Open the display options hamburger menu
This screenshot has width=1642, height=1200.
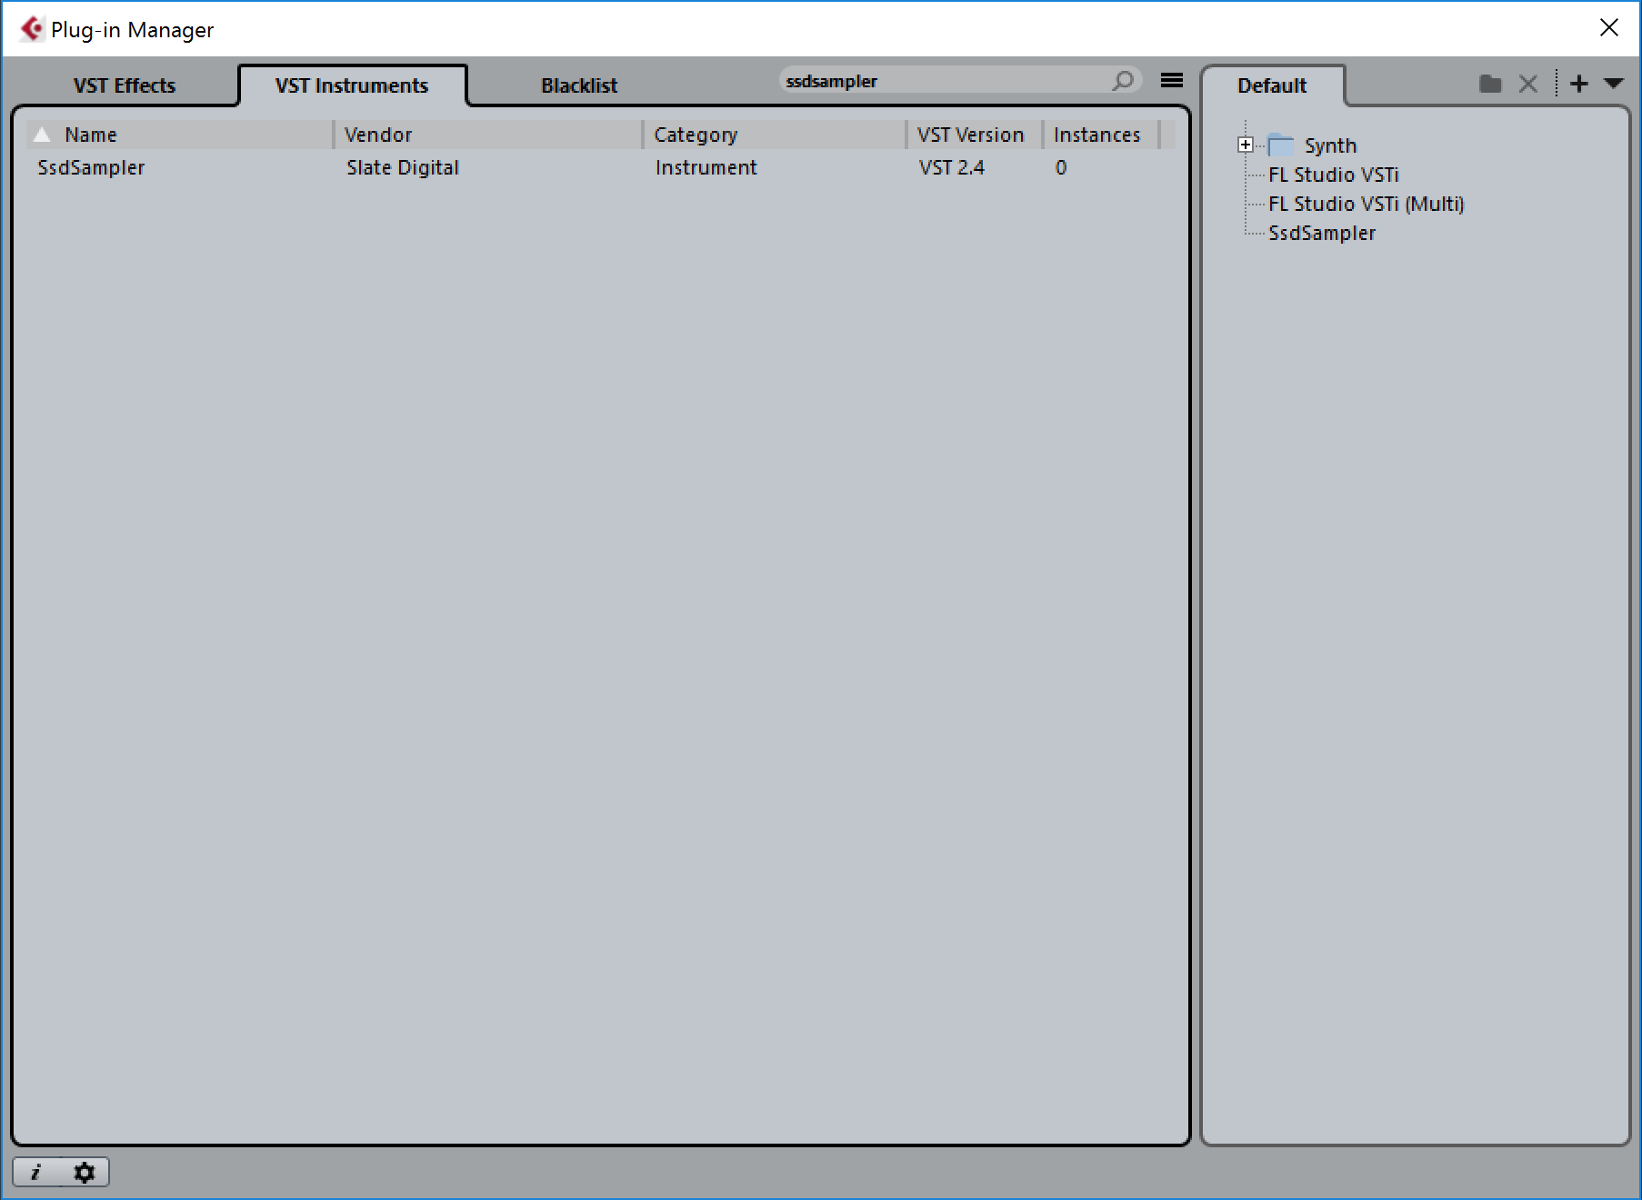coord(1172,81)
